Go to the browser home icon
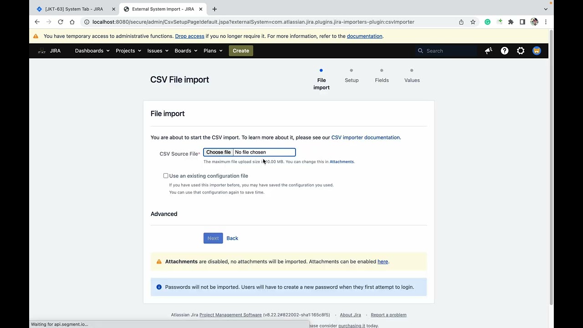Viewport: 583px width, 328px height. coord(72,22)
